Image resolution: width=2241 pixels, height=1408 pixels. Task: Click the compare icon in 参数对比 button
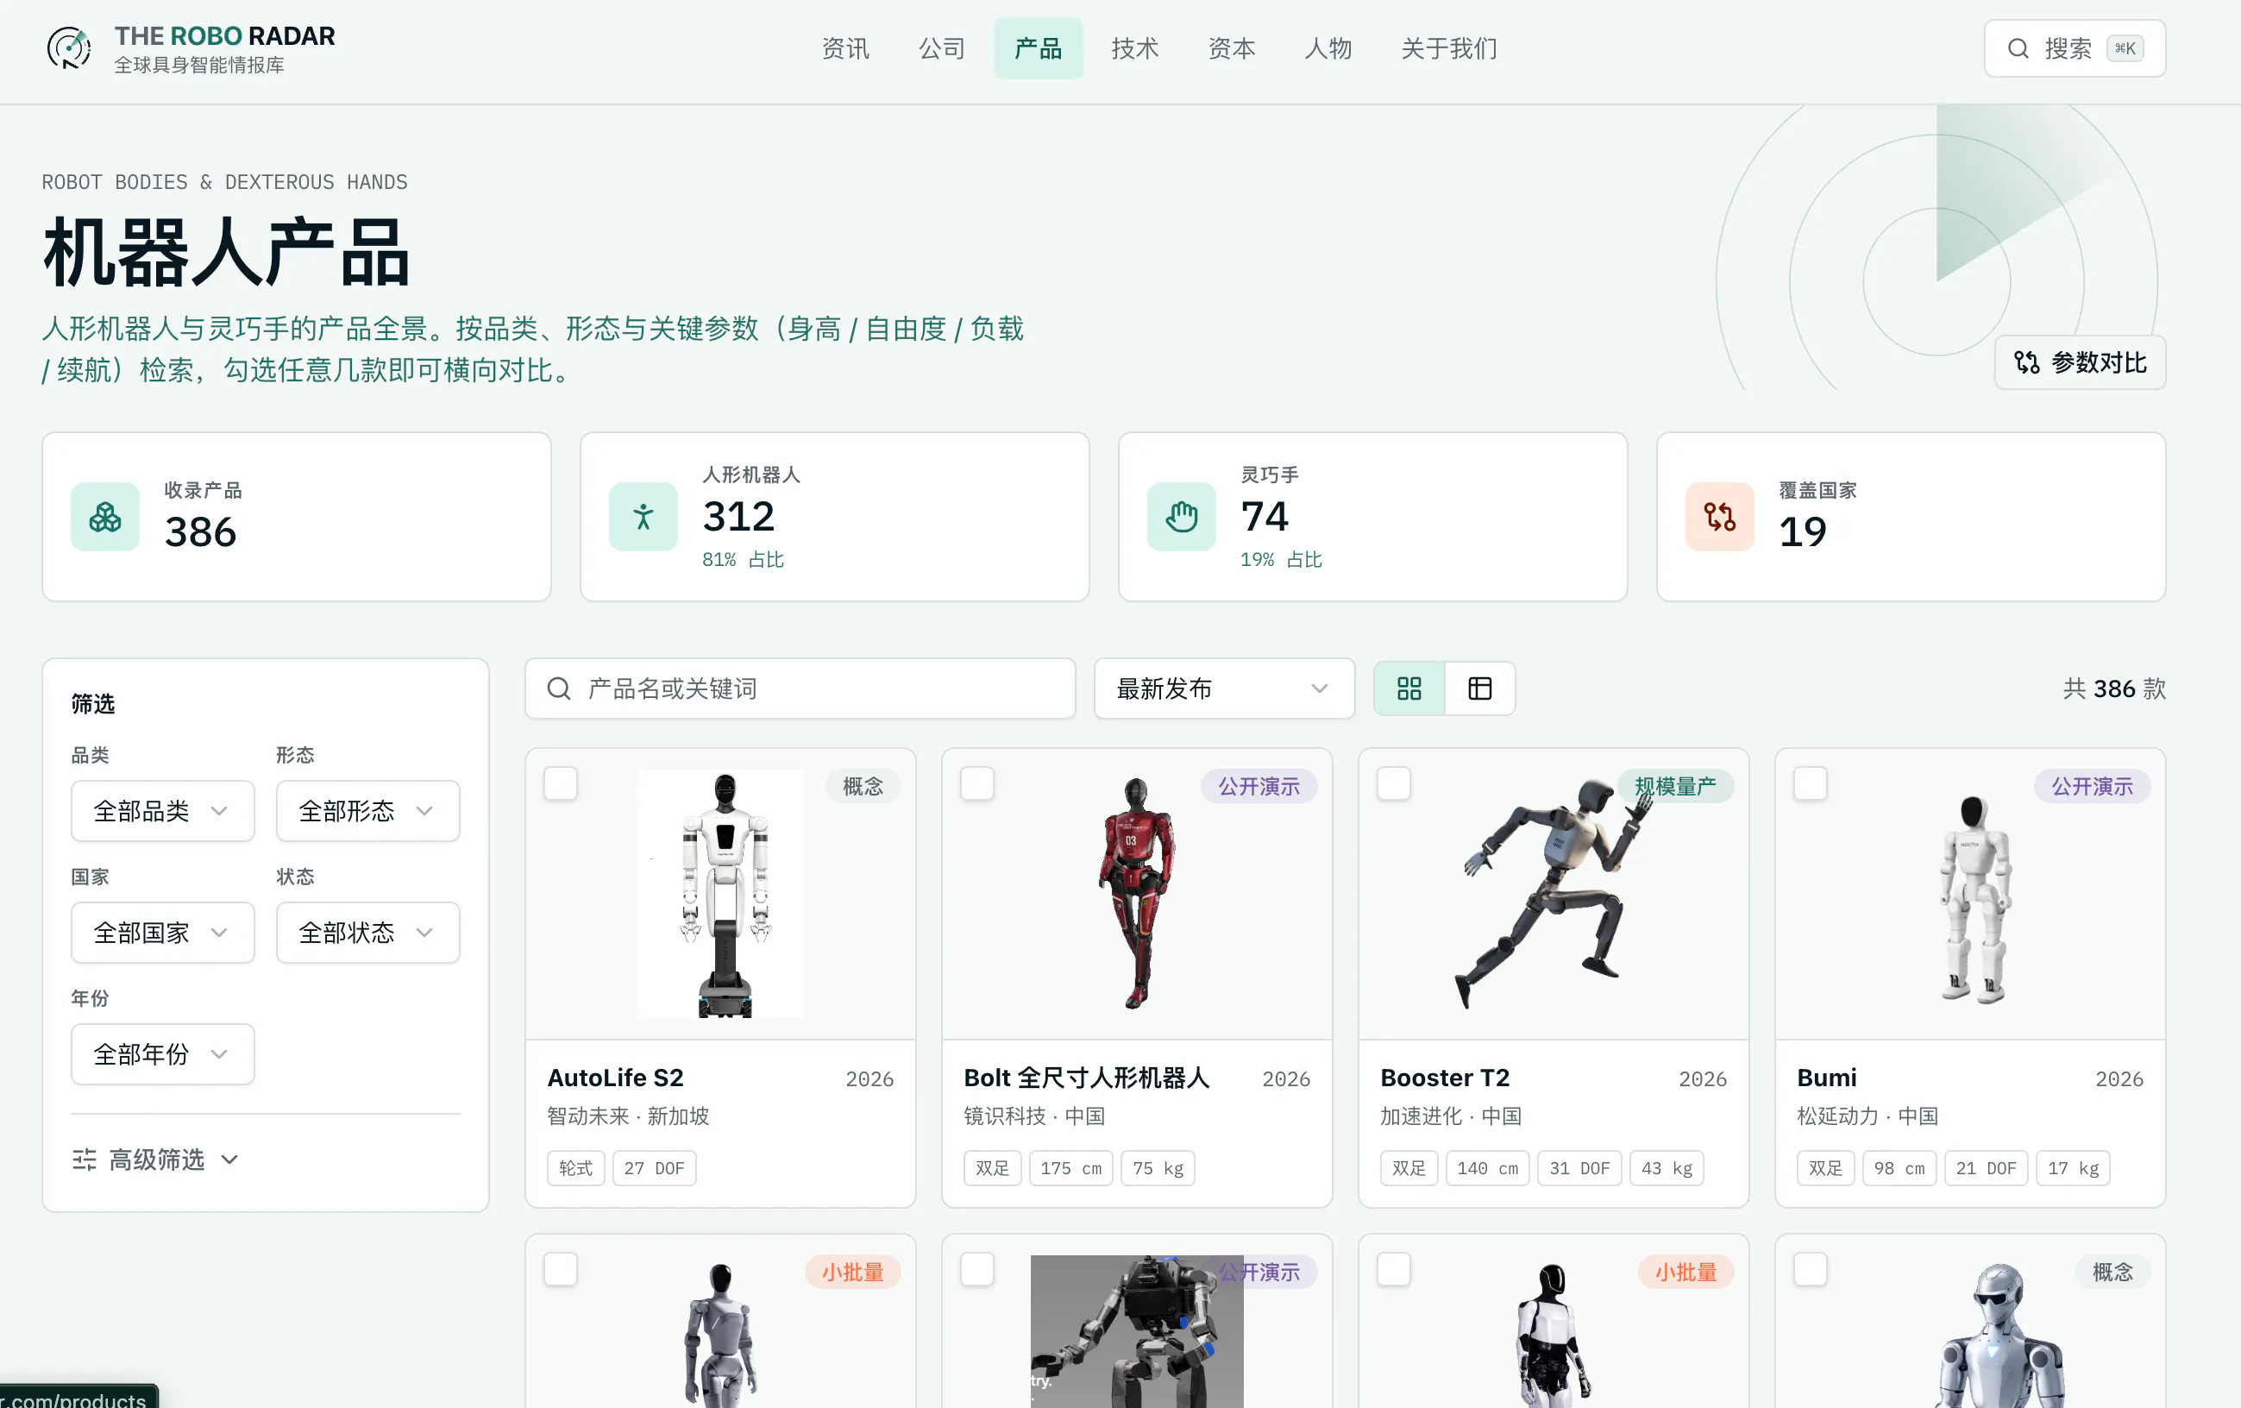click(x=2026, y=362)
